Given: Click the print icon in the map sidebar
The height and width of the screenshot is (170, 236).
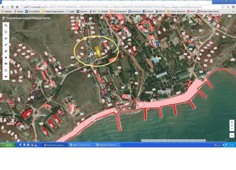Looking at the screenshot, I should coord(6,64).
